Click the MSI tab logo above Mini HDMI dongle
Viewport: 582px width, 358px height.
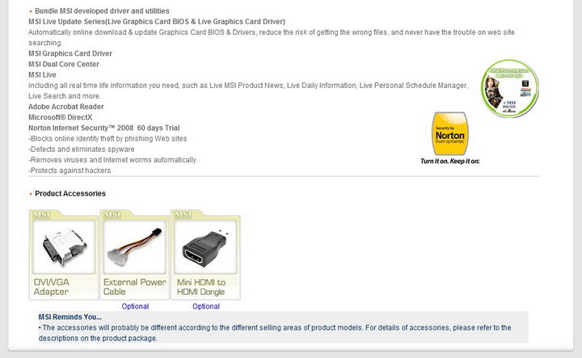click(184, 215)
